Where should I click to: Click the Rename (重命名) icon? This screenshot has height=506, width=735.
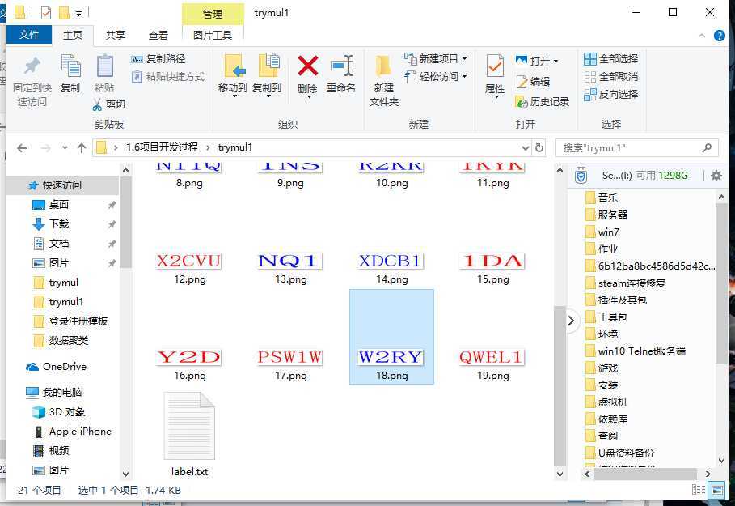[341, 66]
